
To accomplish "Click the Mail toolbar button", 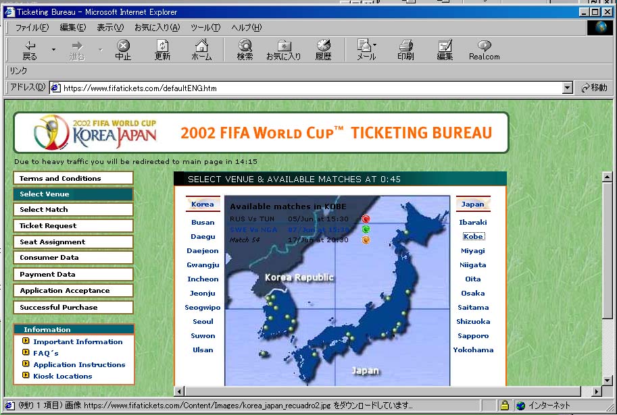I will pos(366,50).
